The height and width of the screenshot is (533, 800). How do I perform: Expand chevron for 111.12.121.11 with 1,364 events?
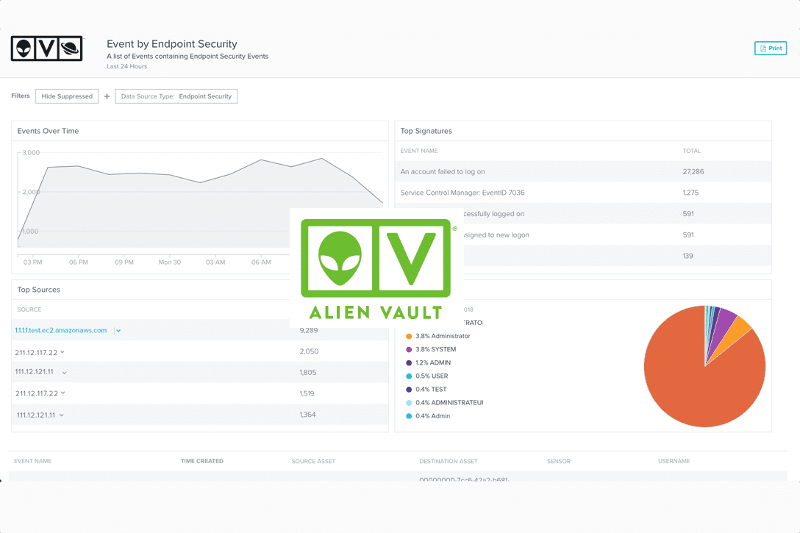tap(61, 415)
